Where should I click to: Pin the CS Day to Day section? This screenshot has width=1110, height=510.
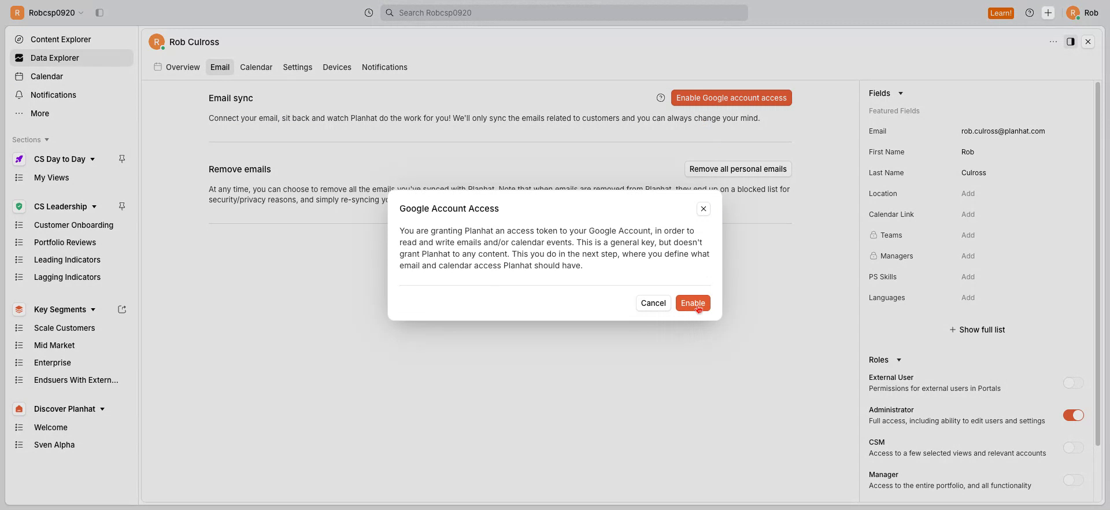click(x=122, y=159)
